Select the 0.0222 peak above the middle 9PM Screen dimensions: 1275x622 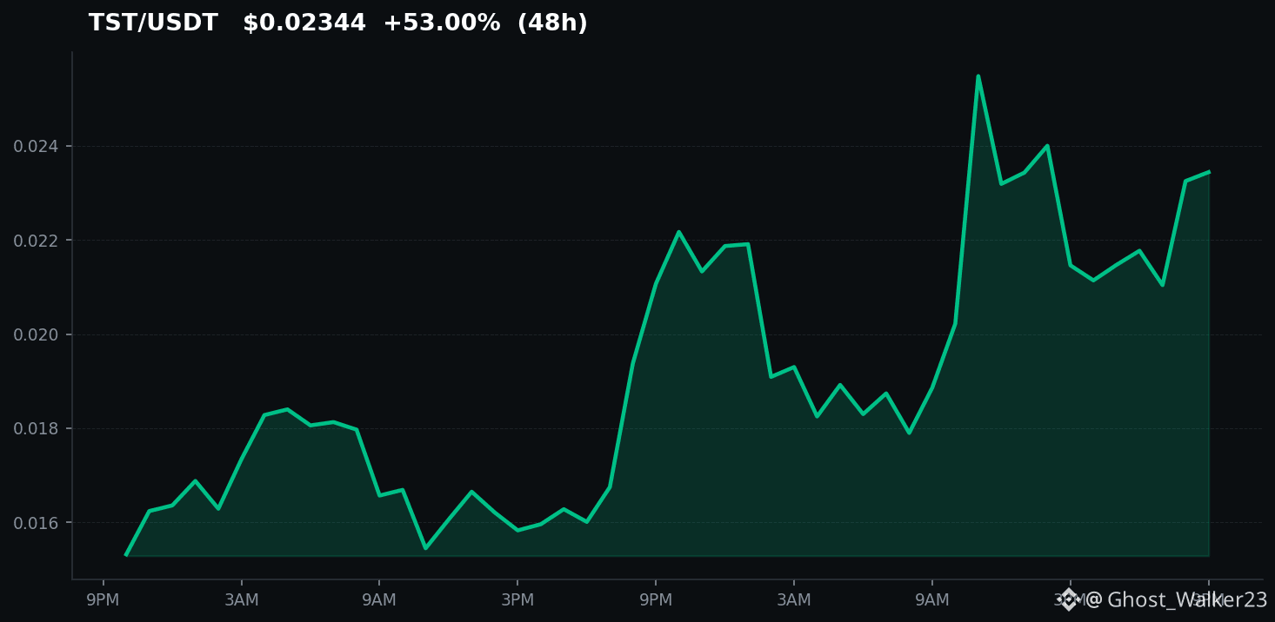tap(678, 232)
